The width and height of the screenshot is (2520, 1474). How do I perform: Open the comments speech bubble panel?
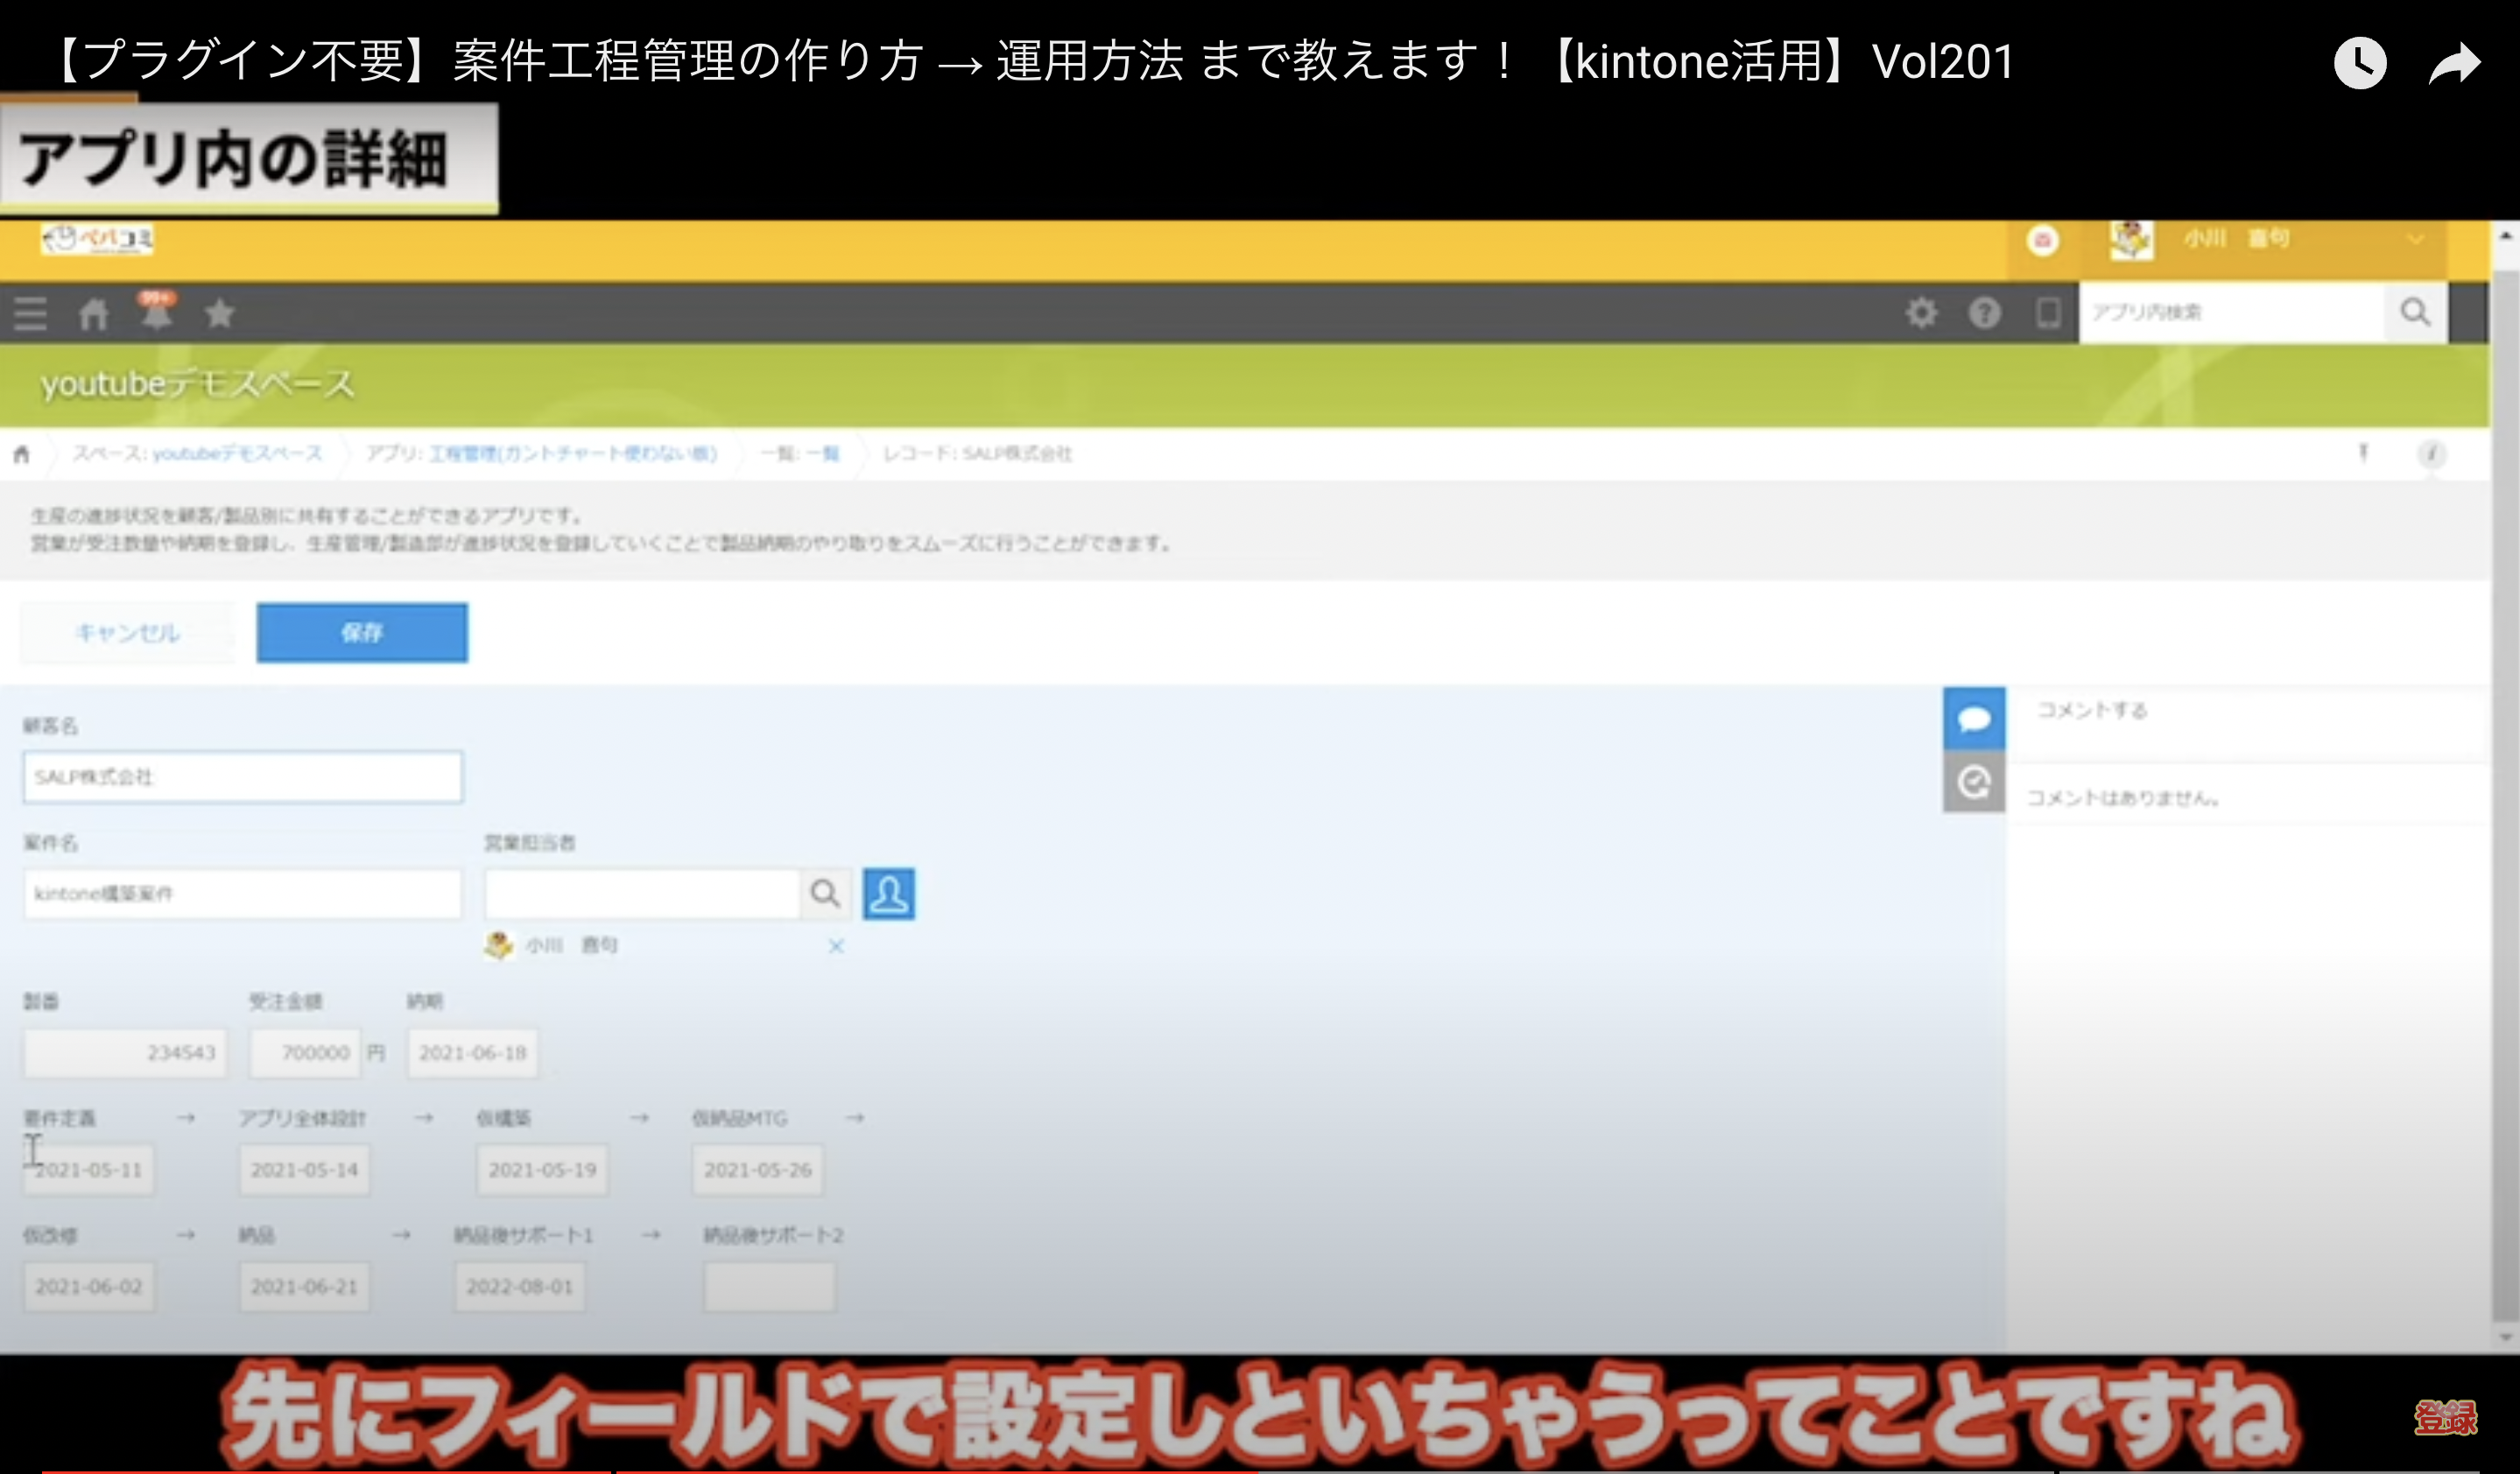(x=1973, y=719)
